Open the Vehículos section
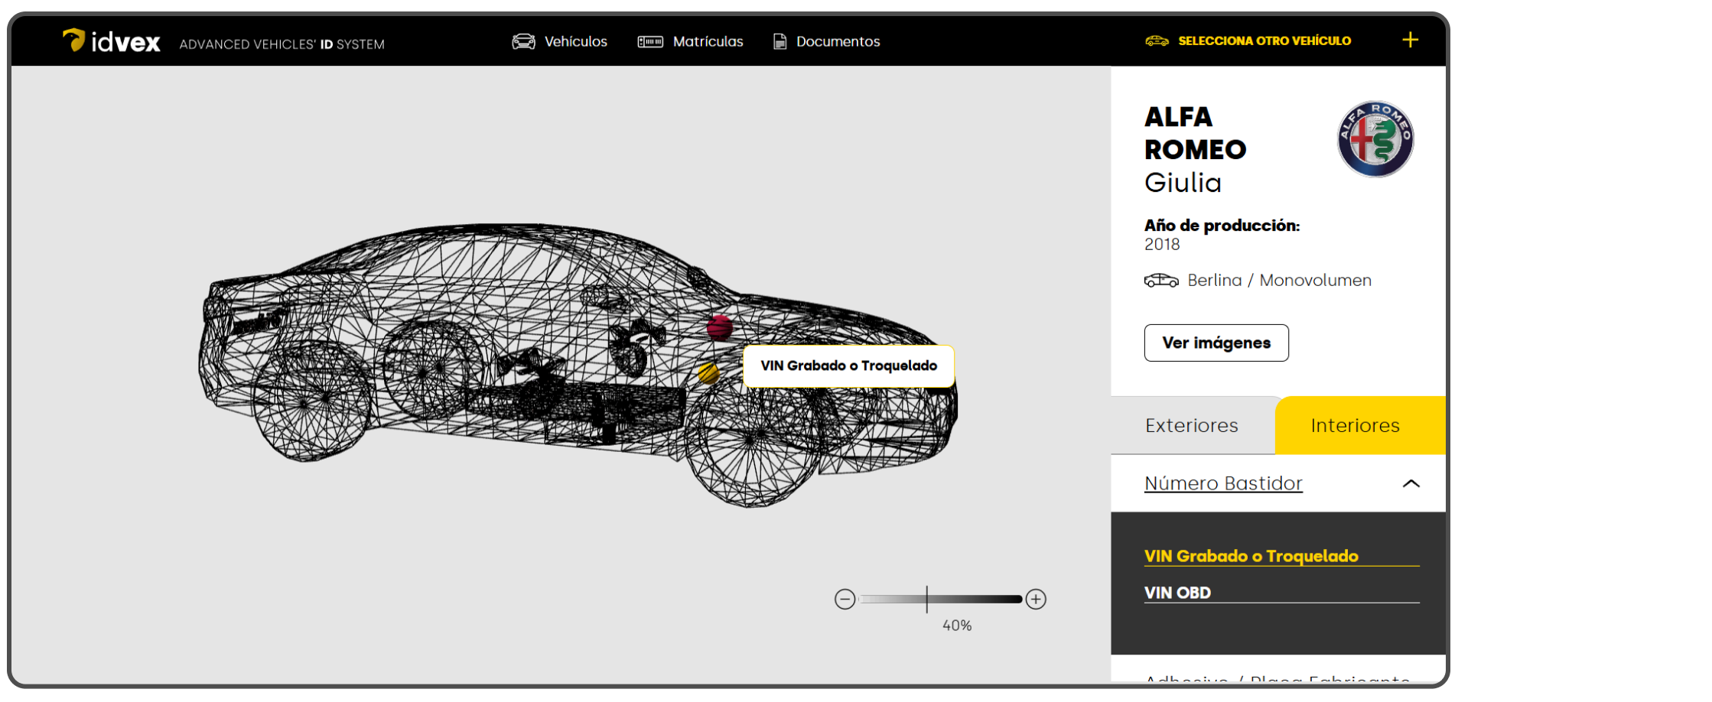The image size is (1712, 702). coord(559,41)
